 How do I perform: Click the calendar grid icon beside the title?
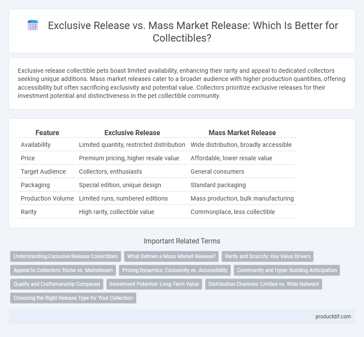(33, 25)
